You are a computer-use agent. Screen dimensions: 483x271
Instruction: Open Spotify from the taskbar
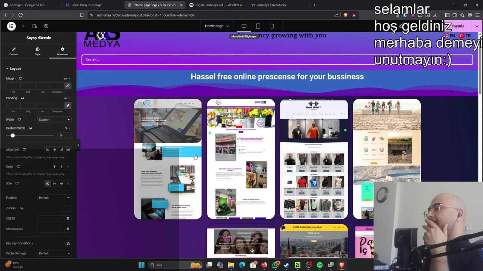click(x=320, y=265)
